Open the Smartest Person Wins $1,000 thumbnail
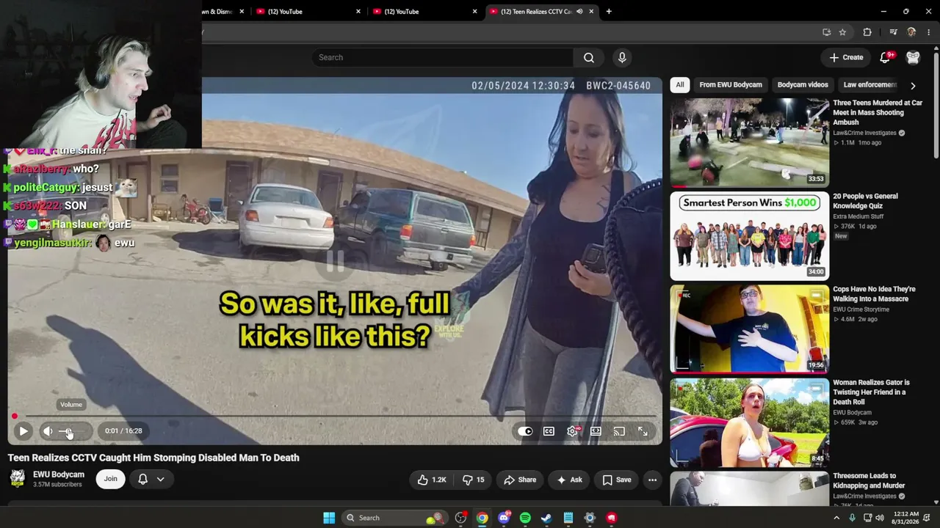940x528 pixels. tap(749, 235)
